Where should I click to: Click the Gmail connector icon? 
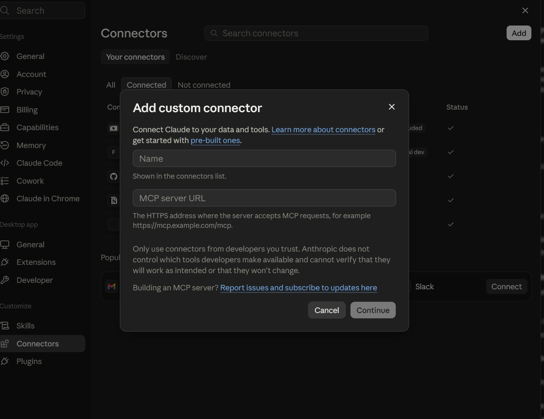112,286
